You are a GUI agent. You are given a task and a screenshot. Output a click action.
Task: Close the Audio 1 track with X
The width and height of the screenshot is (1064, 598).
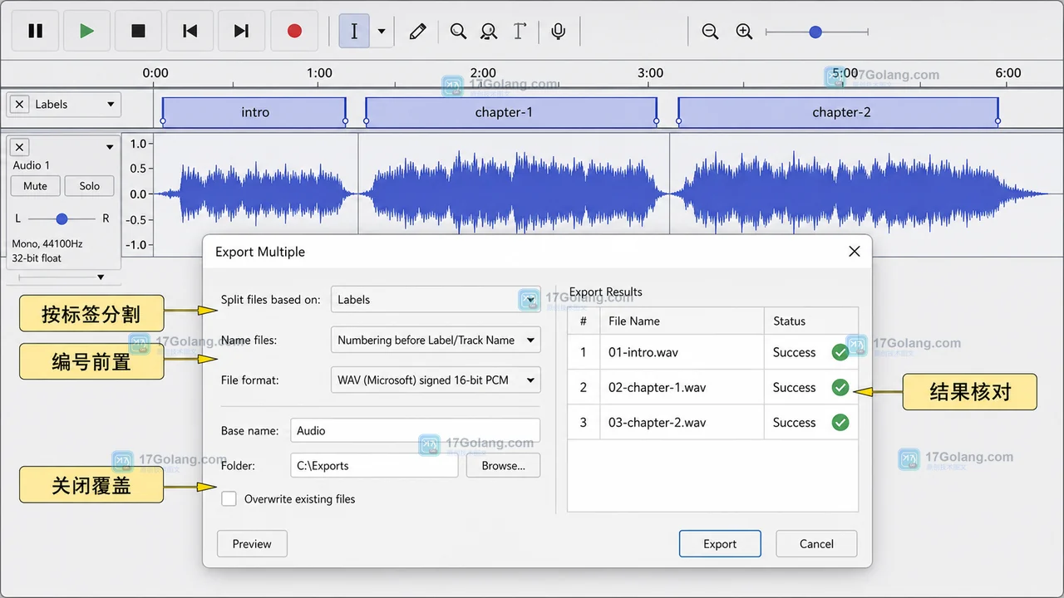[20, 147]
